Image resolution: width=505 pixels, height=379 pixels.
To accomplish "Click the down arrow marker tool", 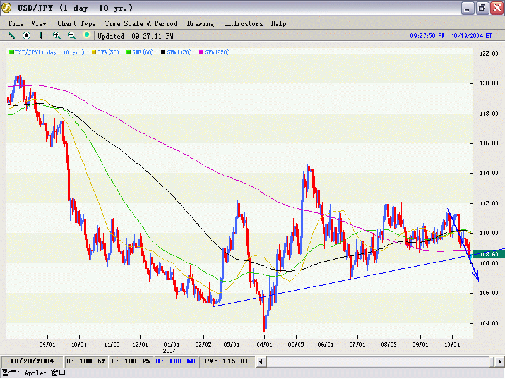I will pos(42,35).
